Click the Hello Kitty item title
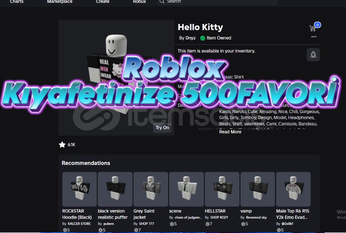 [x=200, y=27]
